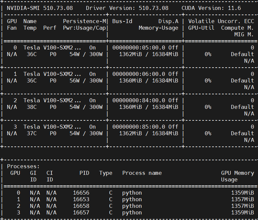Click the Type column header
The width and height of the screenshot is (258, 220).
pos(106,173)
